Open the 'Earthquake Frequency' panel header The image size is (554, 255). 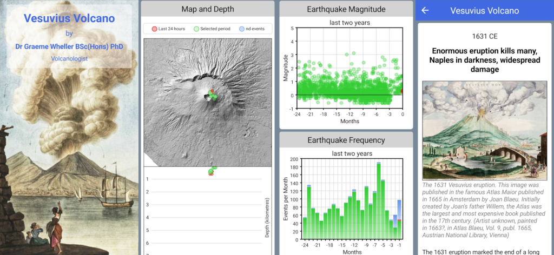[346, 140]
